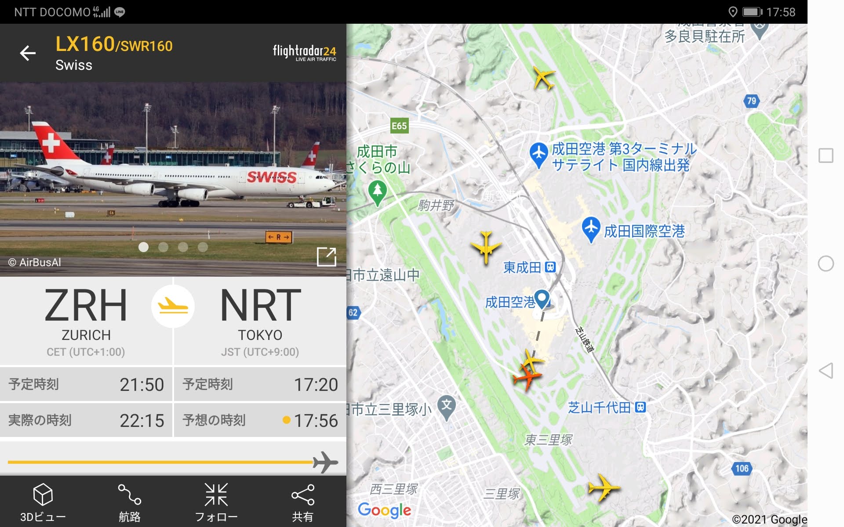Tap the Android home circle button
The image size is (844, 527).
pos(826,263)
